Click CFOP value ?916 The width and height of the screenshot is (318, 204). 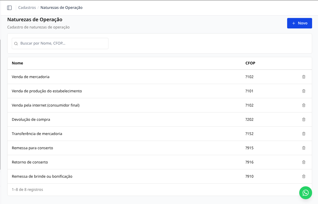[249, 162]
